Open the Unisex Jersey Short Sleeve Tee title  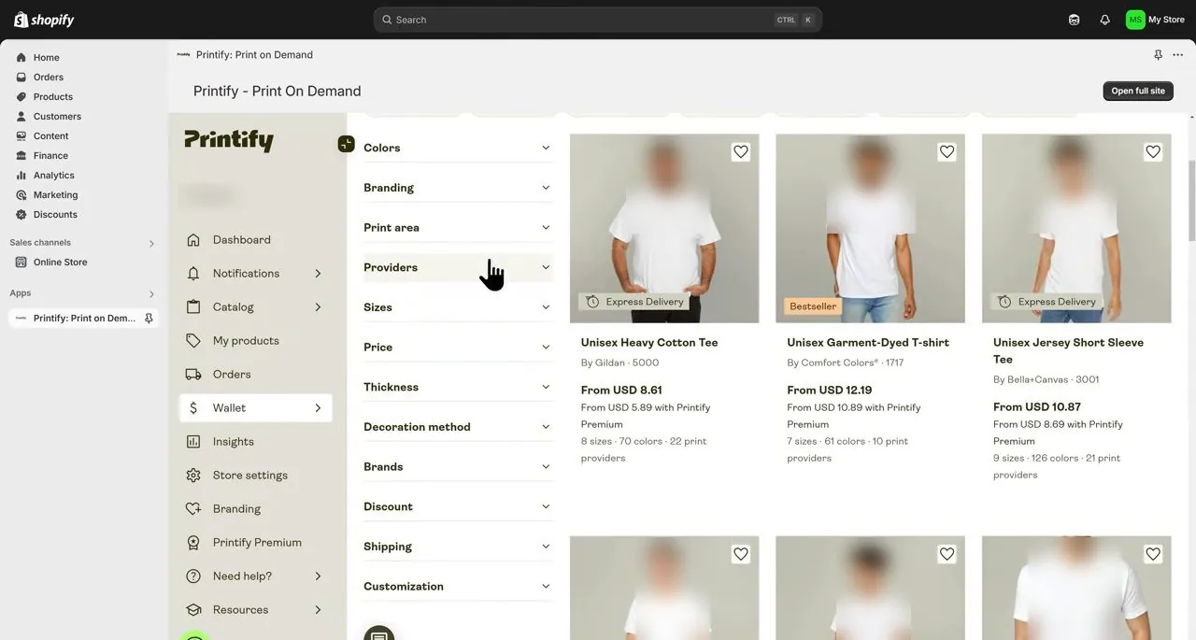pos(1068,351)
